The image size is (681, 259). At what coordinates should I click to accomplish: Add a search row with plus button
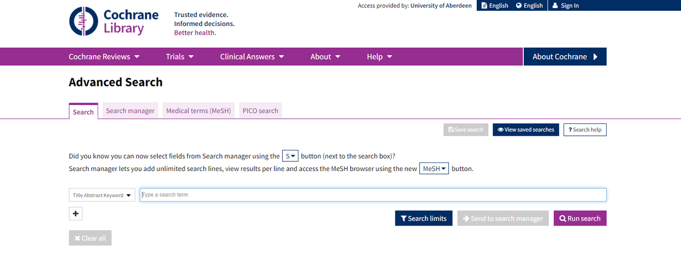click(75, 214)
